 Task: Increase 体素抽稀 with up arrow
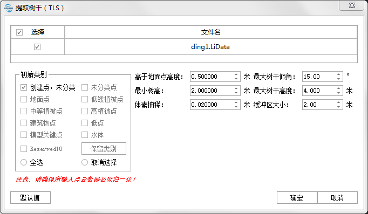click(236, 102)
